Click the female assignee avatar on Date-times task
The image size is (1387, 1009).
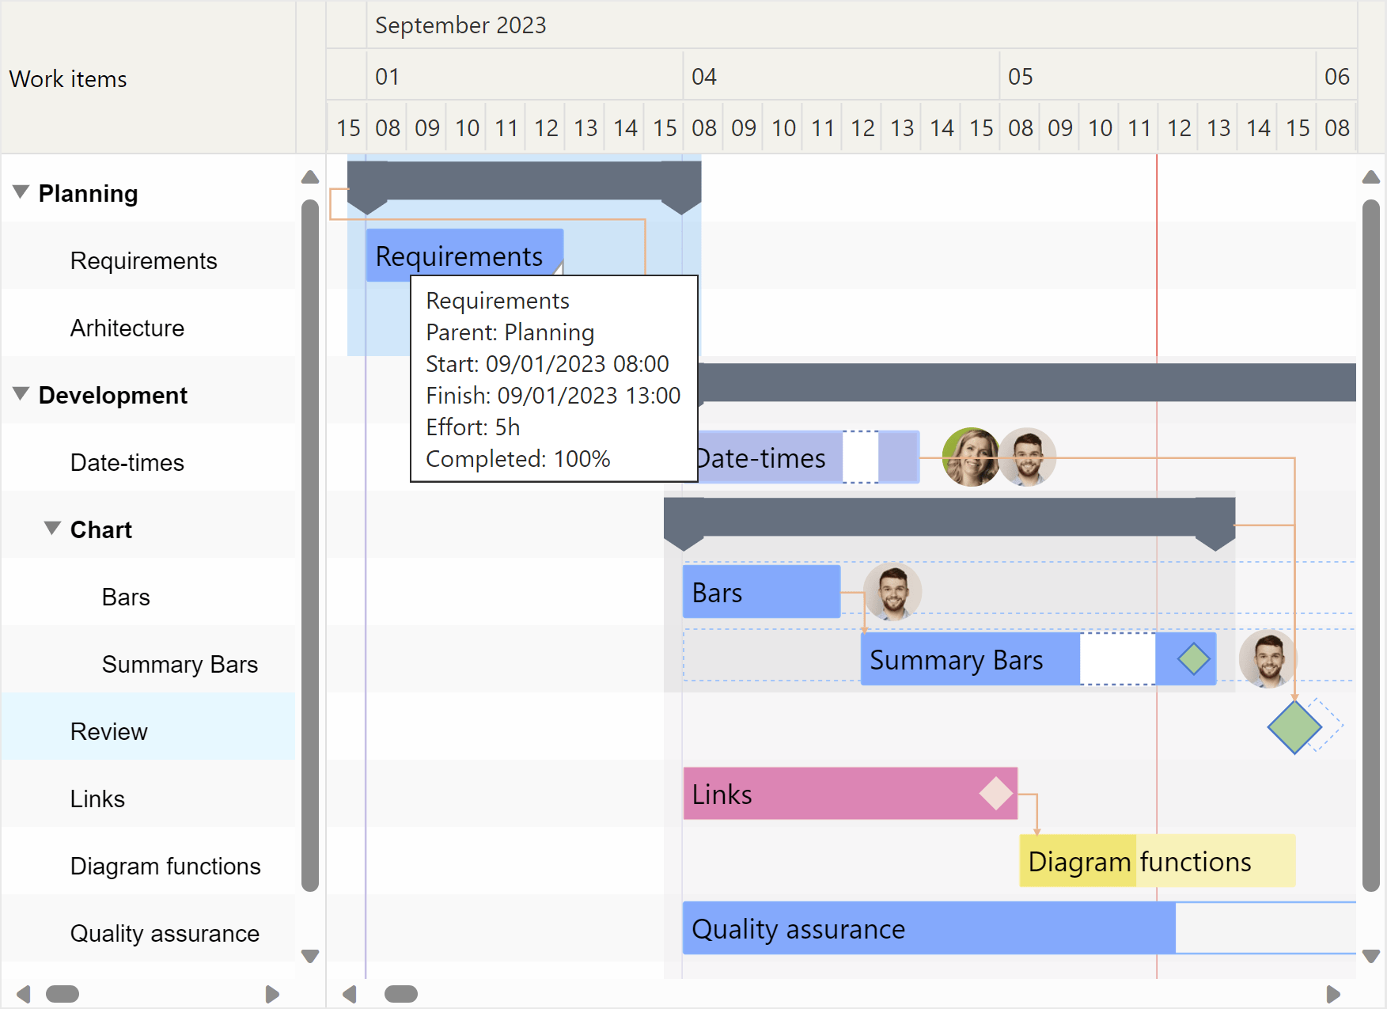point(971,457)
